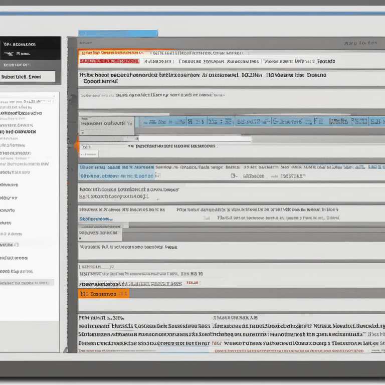Screen dimensions: 385x385
Task: Click the orange highlighted bar near the bottom
Action: point(103,294)
